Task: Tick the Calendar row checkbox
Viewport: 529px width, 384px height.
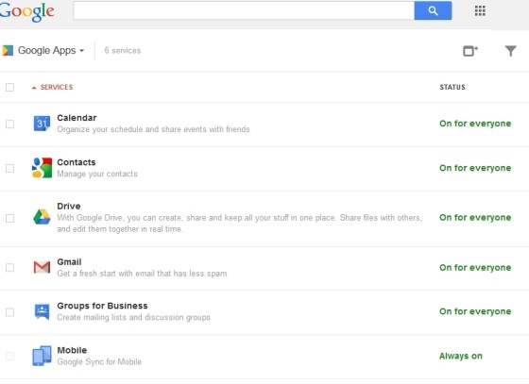Action: [9, 124]
